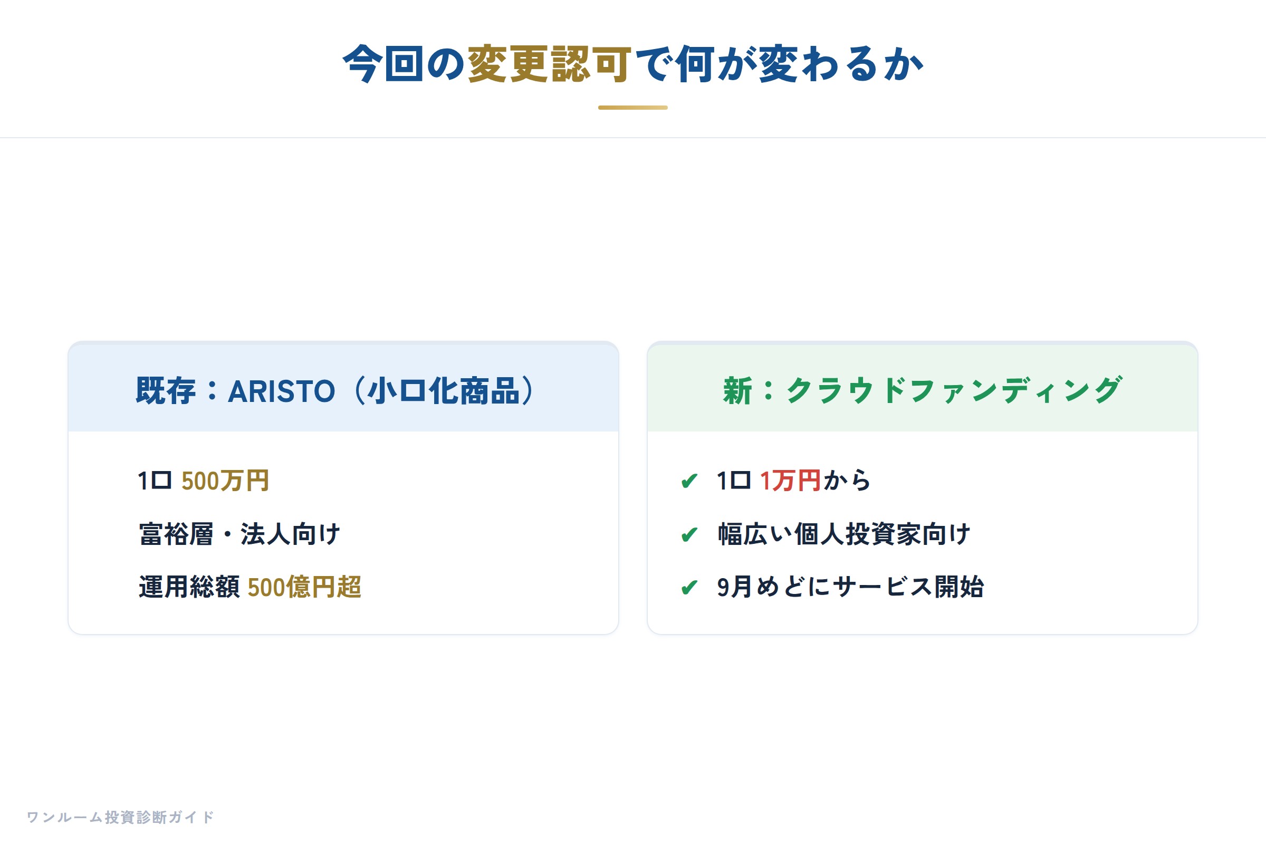Screen dimensions: 1266x844
Task: Select the slide title 今回の変更認可で何が変わるか
Action: (633, 63)
